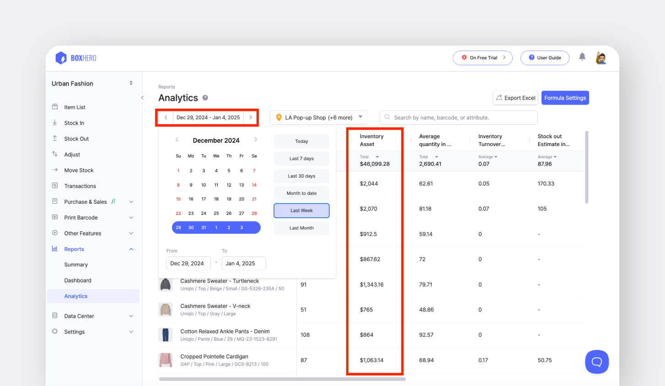
Task: Navigate to next month in calendar
Action: tap(256, 140)
